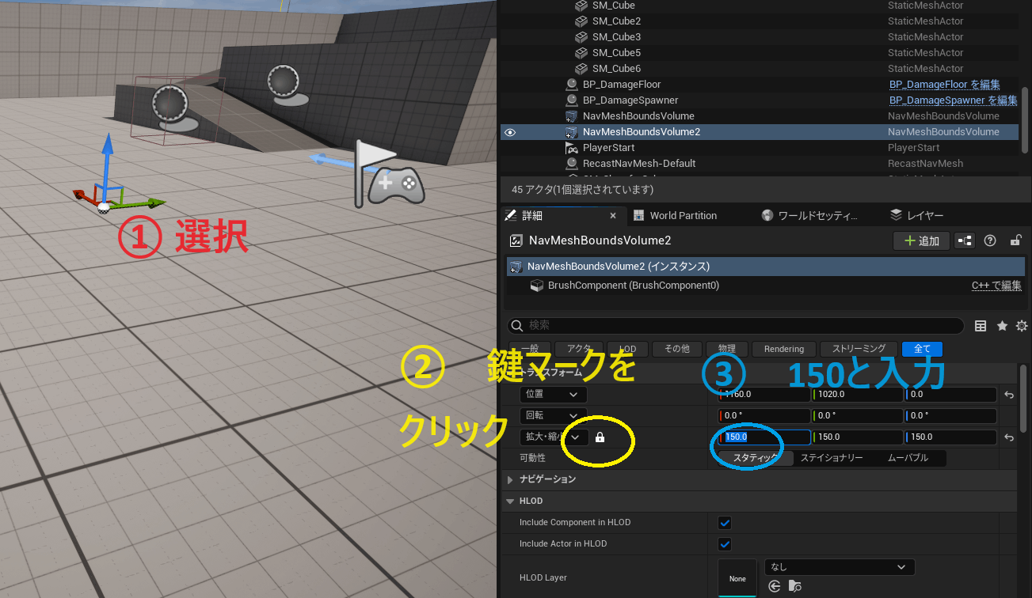The width and height of the screenshot is (1032, 598).
Task: Toggle scale ratio lock padlock
Action: [x=600, y=437]
